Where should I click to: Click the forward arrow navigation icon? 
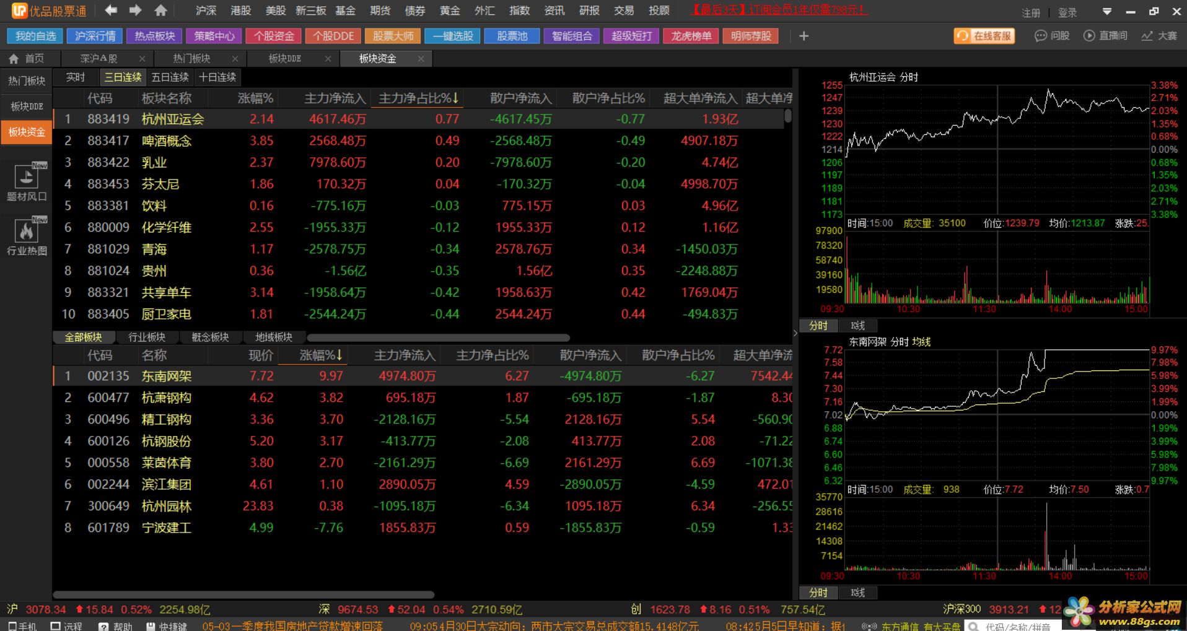(135, 11)
